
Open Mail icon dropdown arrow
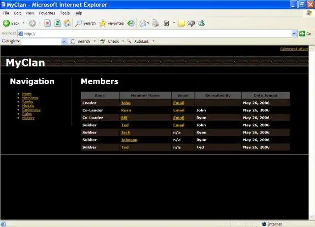[148, 23]
